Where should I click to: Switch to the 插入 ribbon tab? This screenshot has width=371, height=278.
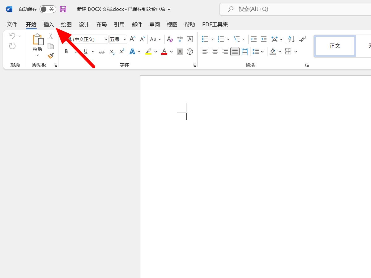49,24
